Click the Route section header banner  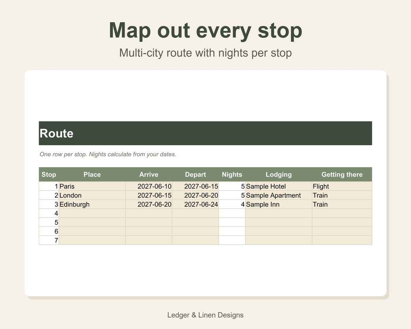coord(206,133)
